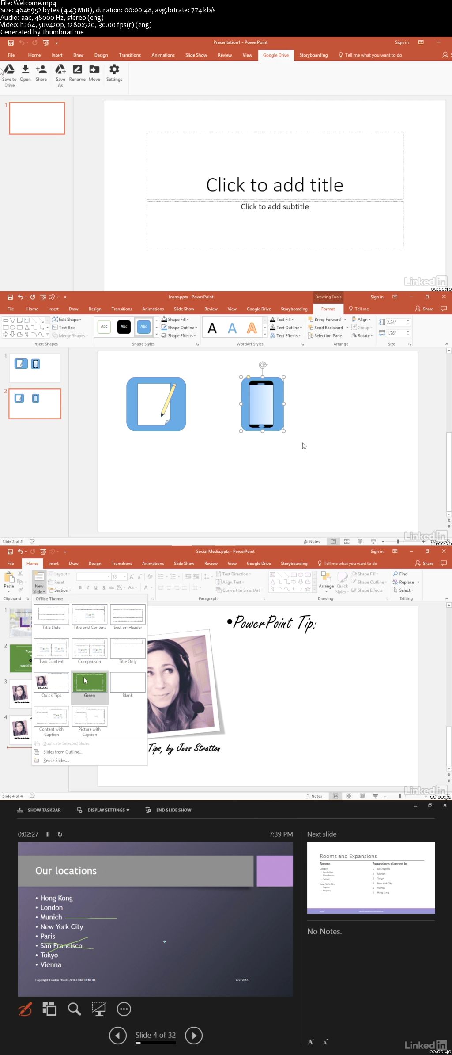The height and width of the screenshot is (1055, 452).
Task: Open Transitions tab in Icons.pptx
Action: click(122, 309)
